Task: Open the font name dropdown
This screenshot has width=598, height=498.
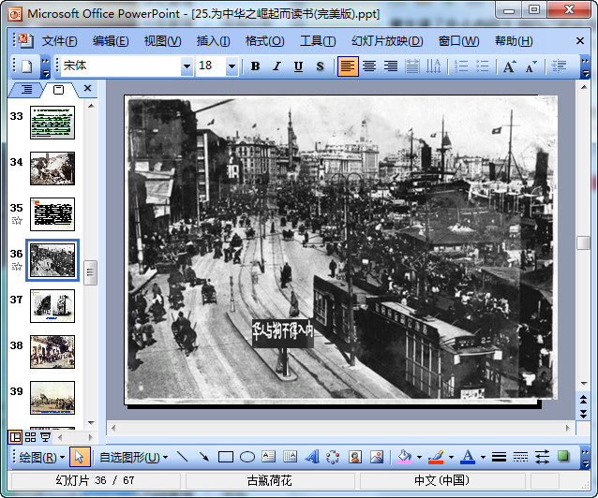Action: click(x=187, y=66)
